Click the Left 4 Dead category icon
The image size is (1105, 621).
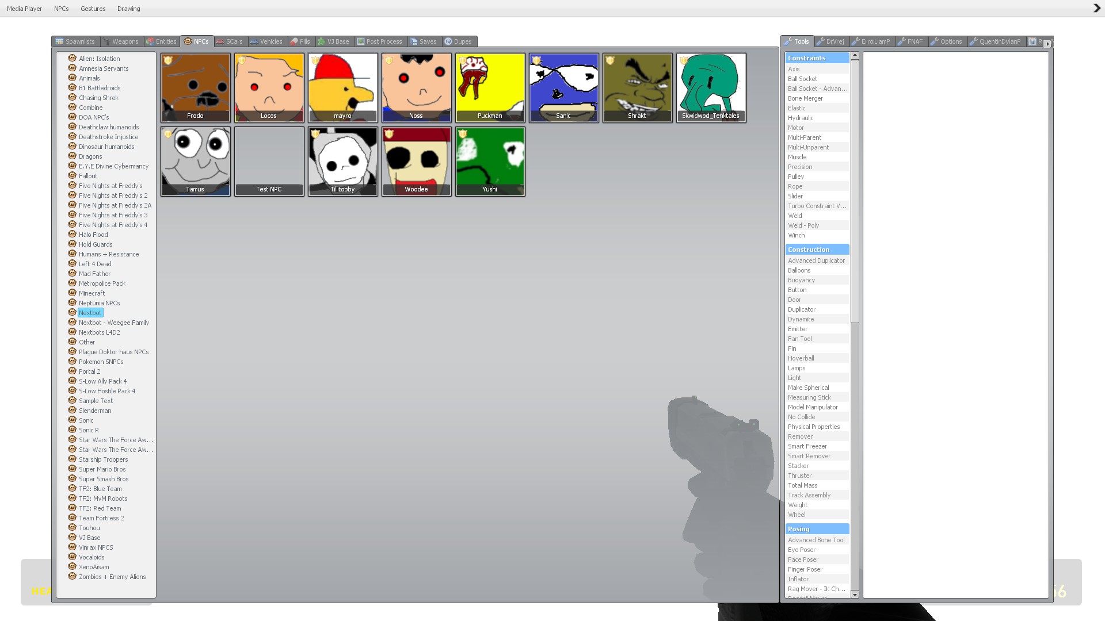coord(73,263)
